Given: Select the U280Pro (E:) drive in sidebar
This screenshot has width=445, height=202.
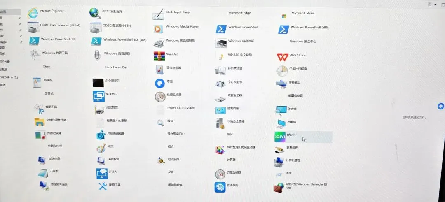Looking at the screenshot, I should coord(9,77).
